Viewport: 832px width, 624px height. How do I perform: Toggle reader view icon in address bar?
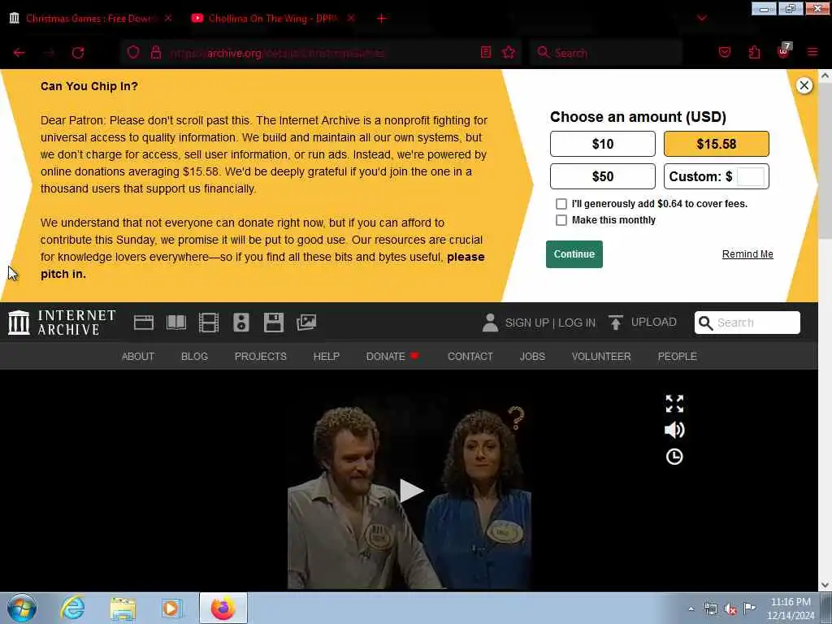pyautogui.click(x=486, y=52)
